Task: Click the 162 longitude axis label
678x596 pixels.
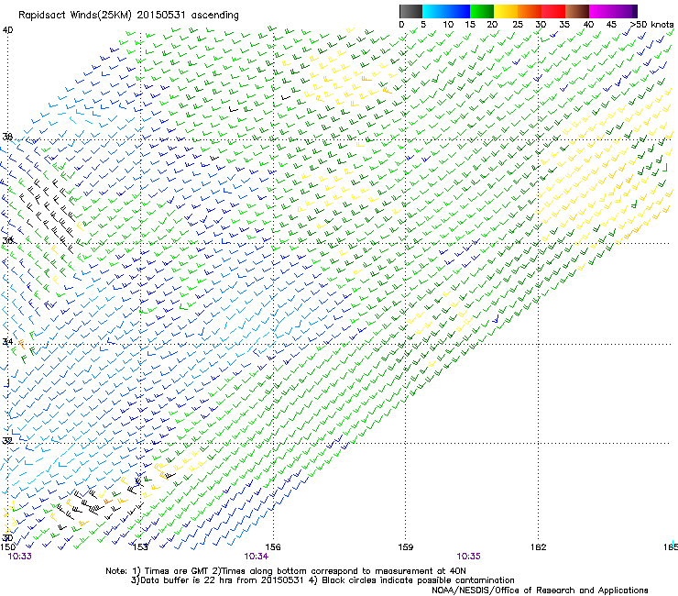Action: [x=539, y=547]
